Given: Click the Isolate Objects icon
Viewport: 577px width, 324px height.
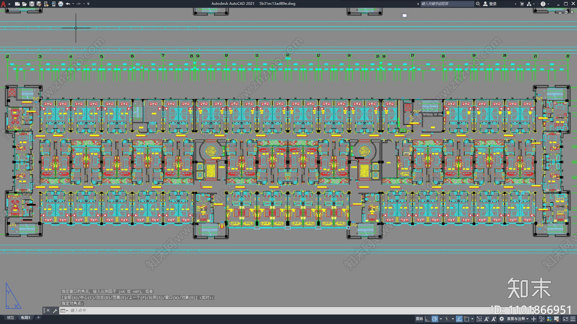Looking at the screenshot, I should pyautogui.click(x=542, y=319).
